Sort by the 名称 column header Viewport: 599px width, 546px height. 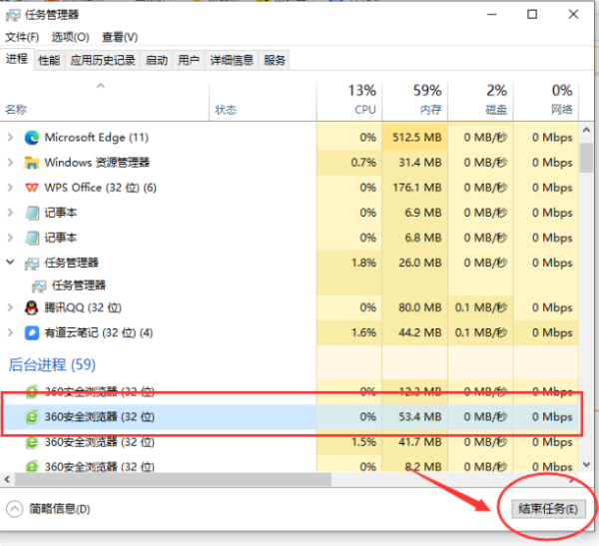click(105, 102)
